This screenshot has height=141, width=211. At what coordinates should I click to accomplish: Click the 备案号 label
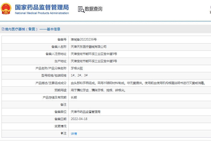62,40
